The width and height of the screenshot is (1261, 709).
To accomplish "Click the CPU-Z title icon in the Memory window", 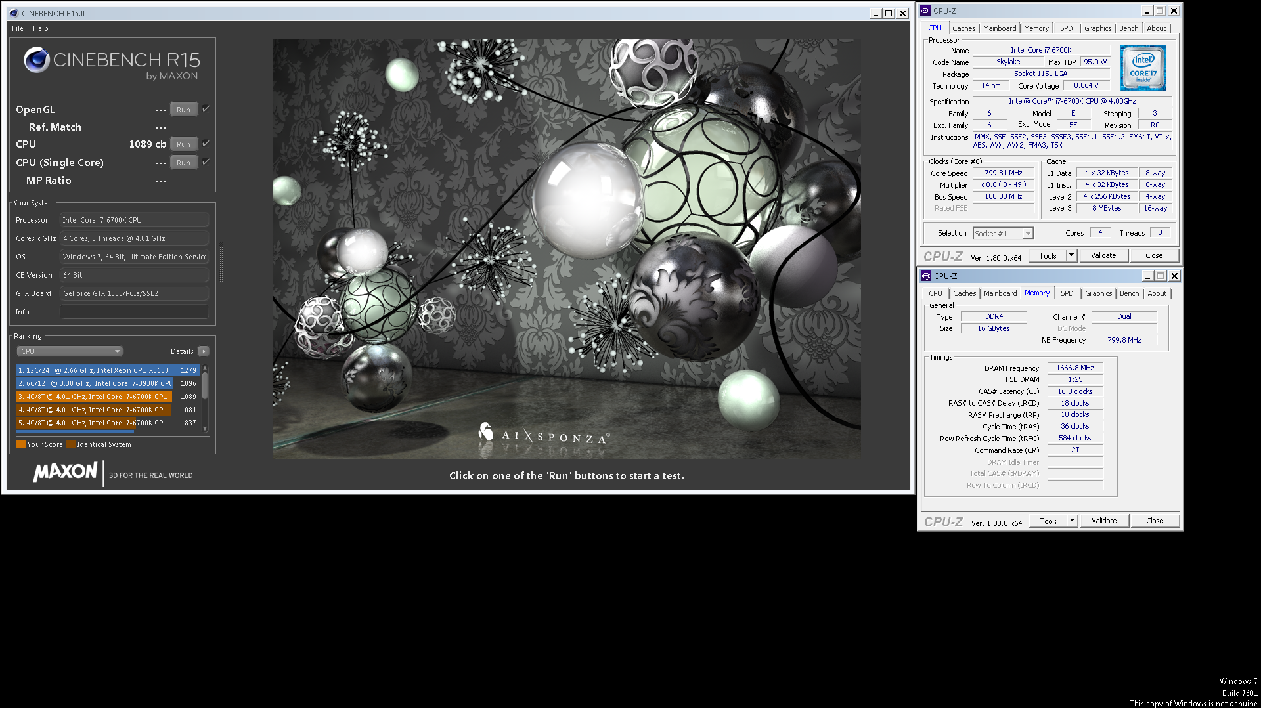I will pos(926,276).
